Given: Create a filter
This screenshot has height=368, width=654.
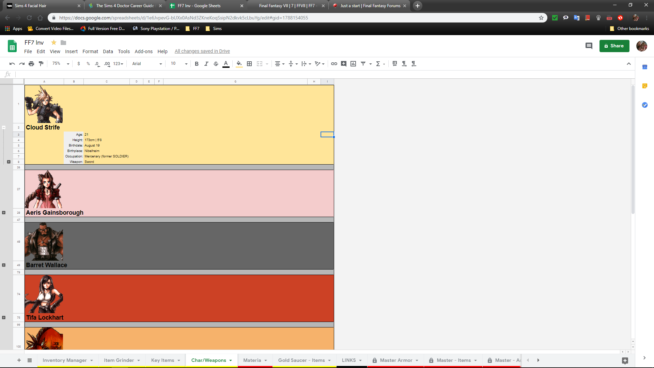Looking at the screenshot, I should (363, 64).
